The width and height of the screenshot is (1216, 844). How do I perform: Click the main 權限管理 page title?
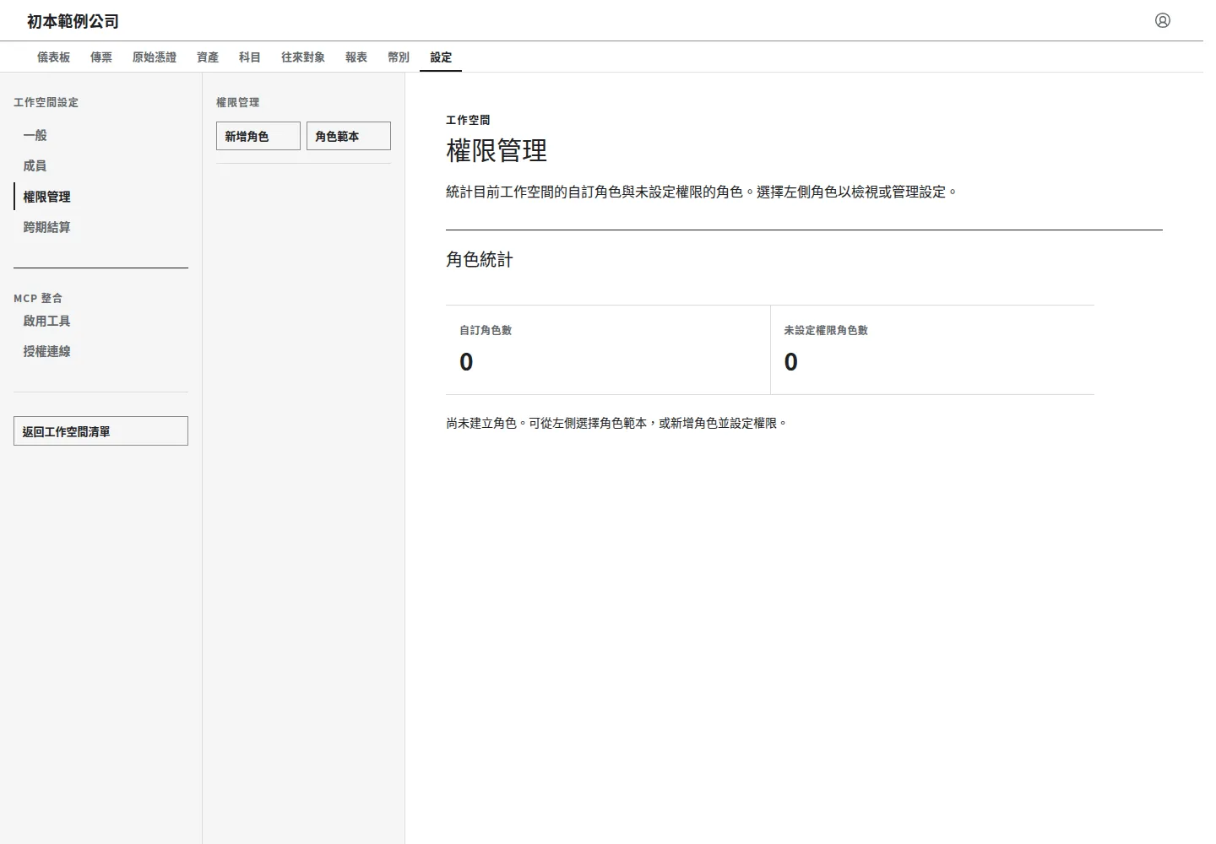point(497,150)
